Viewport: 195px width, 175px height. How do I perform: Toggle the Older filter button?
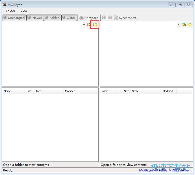(69, 18)
